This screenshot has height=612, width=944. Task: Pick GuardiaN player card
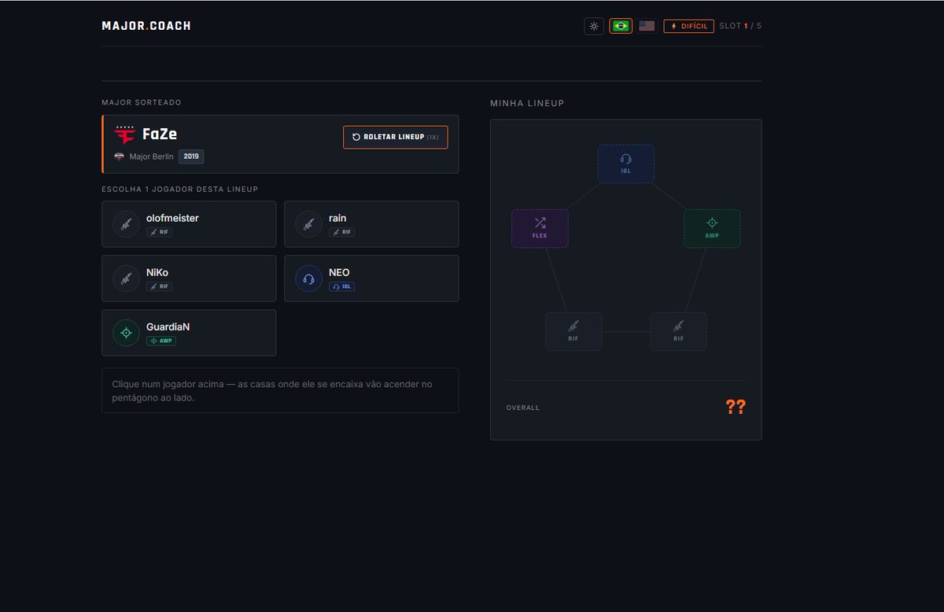(189, 333)
